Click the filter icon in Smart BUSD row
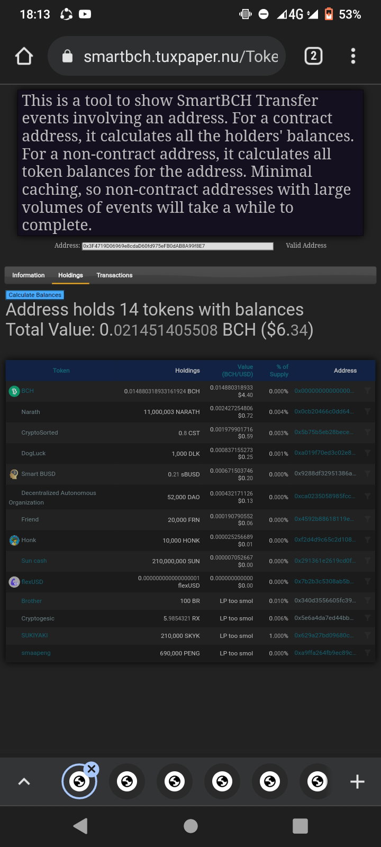This screenshot has height=847, width=381. pos(367,473)
